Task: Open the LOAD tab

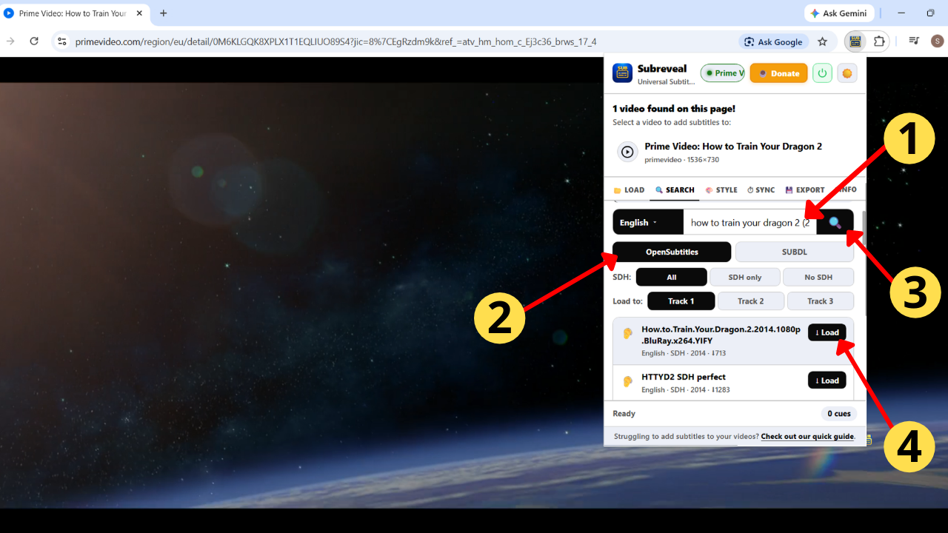Action: [629, 190]
